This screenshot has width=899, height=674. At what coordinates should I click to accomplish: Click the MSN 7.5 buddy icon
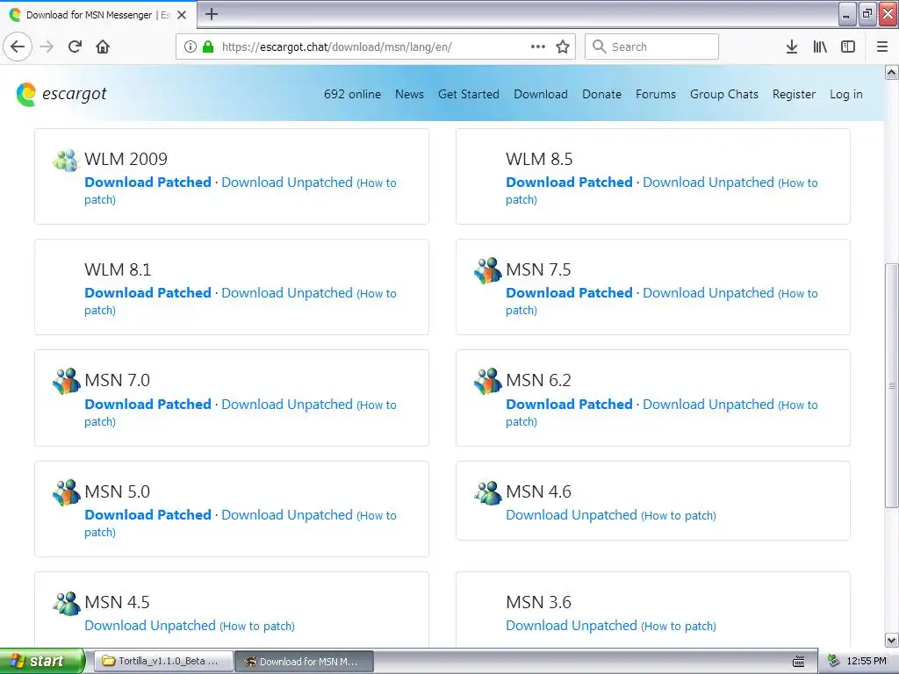click(488, 270)
